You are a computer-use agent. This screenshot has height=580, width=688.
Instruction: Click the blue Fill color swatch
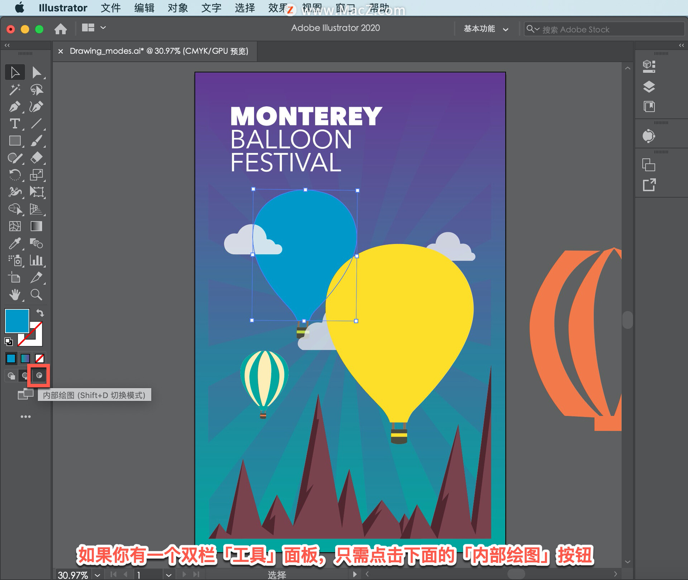16,321
